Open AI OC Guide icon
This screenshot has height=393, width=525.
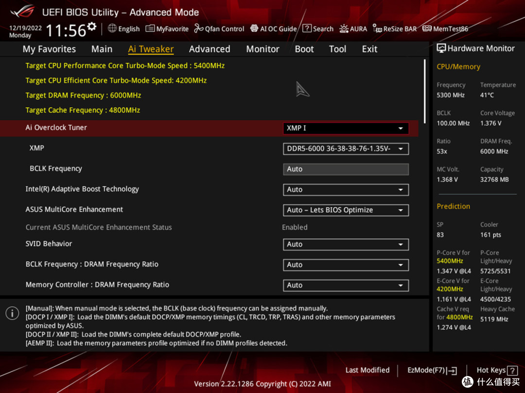(x=254, y=29)
